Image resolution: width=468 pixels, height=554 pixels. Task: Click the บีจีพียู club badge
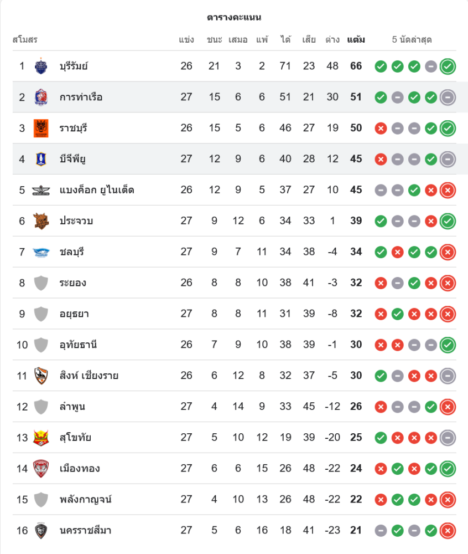click(x=41, y=159)
